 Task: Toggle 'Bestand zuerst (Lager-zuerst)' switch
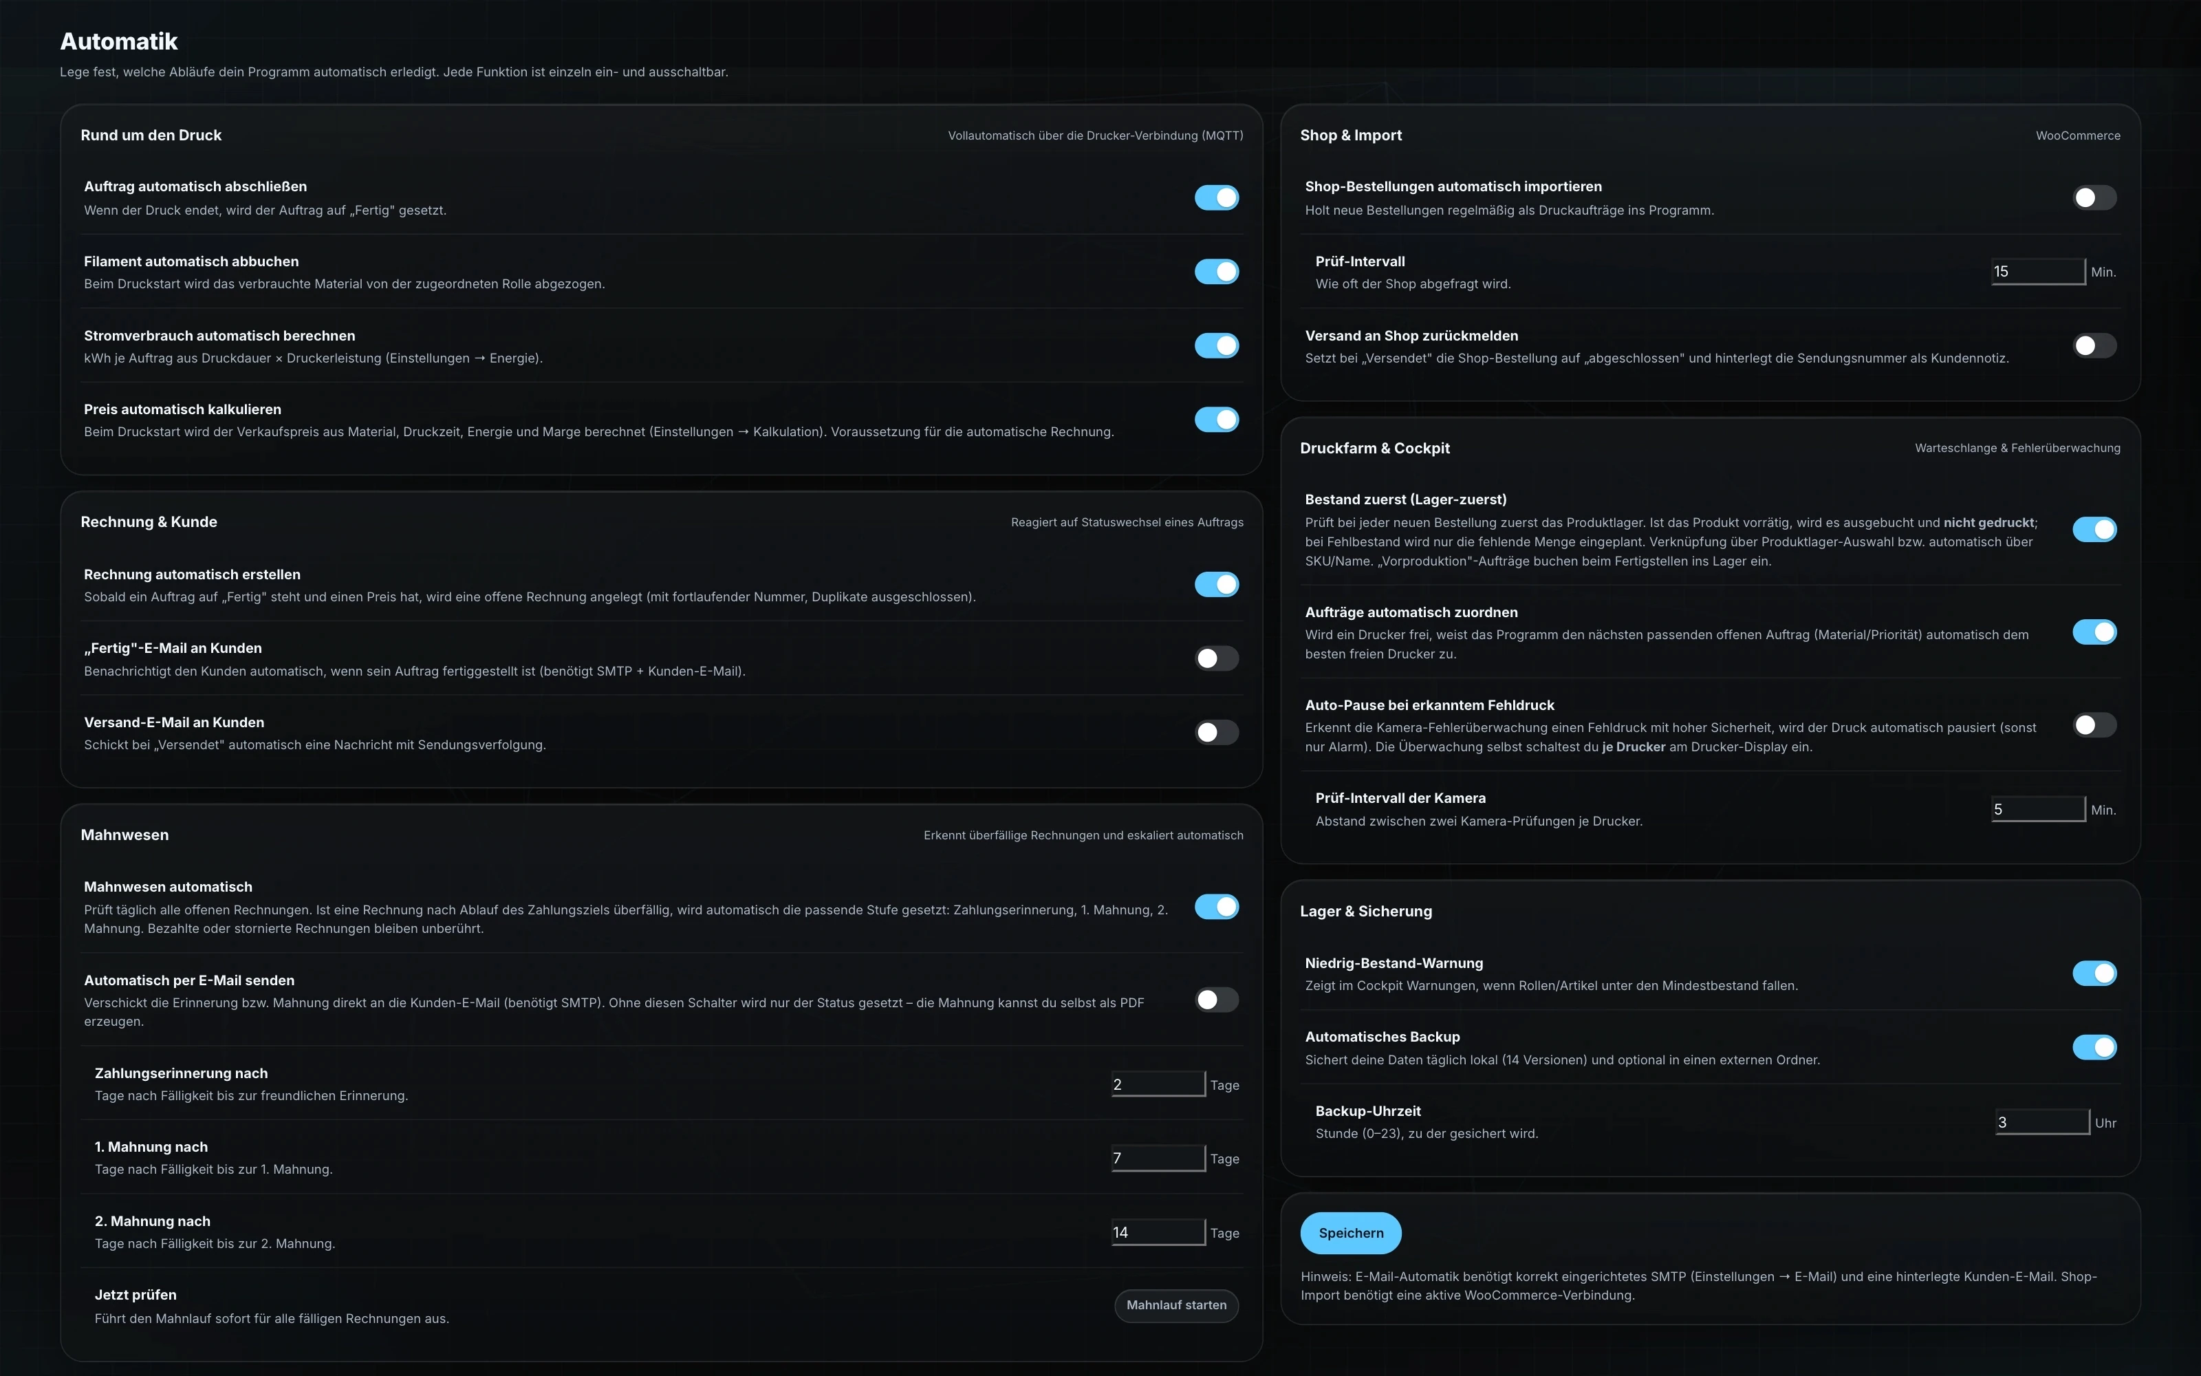click(2094, 530)
